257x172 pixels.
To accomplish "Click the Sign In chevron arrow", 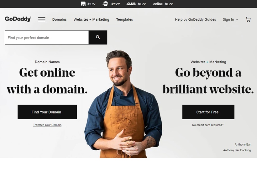I will tap(237, 20).
